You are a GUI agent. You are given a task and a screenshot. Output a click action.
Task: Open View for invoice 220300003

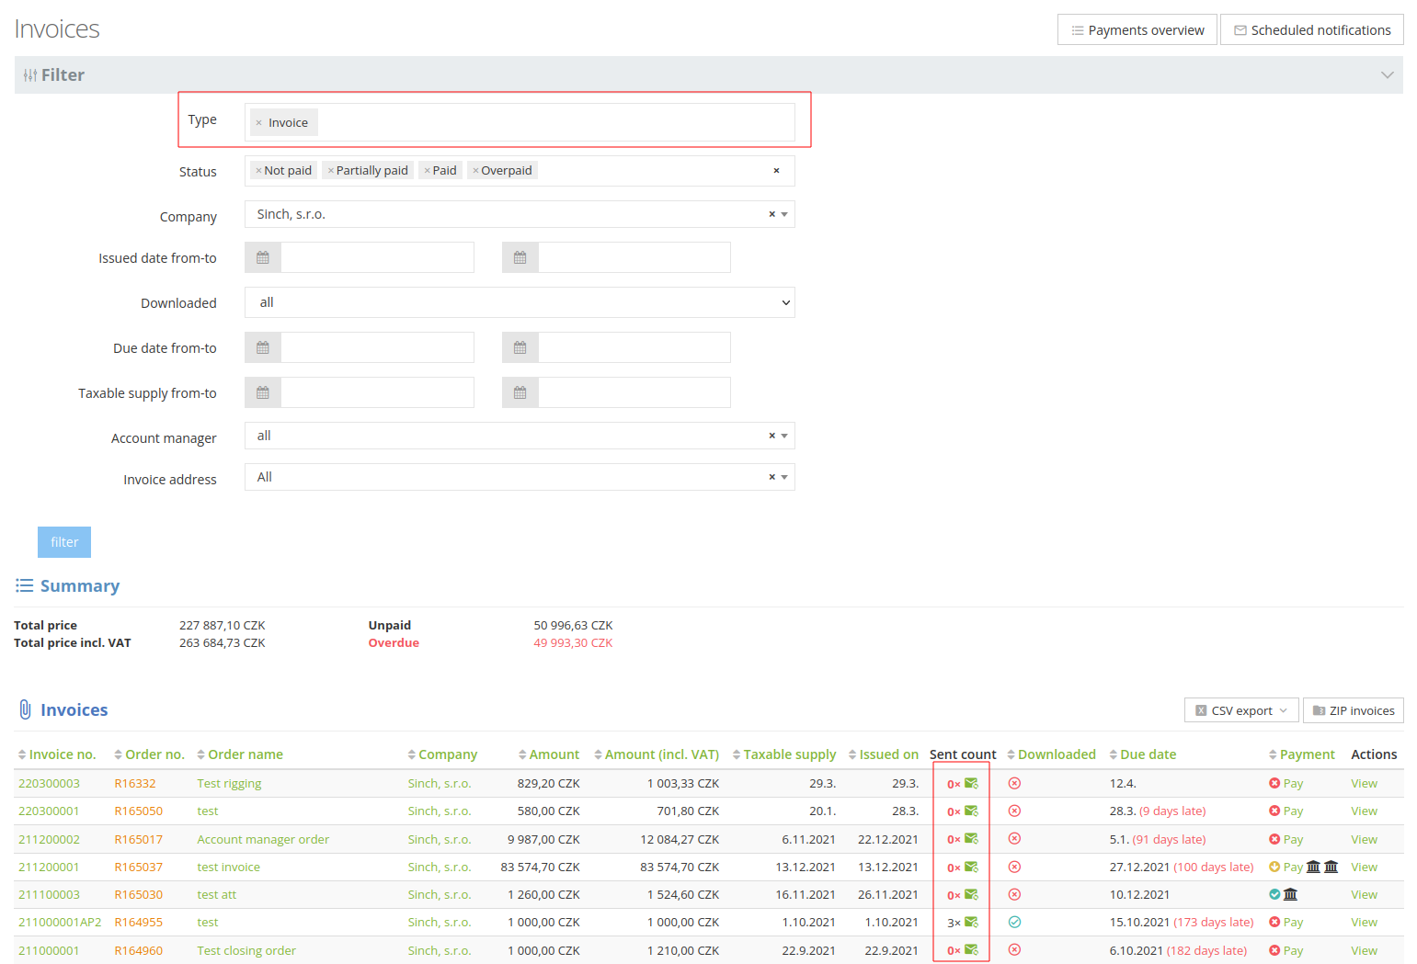(x=1364, y=783)
